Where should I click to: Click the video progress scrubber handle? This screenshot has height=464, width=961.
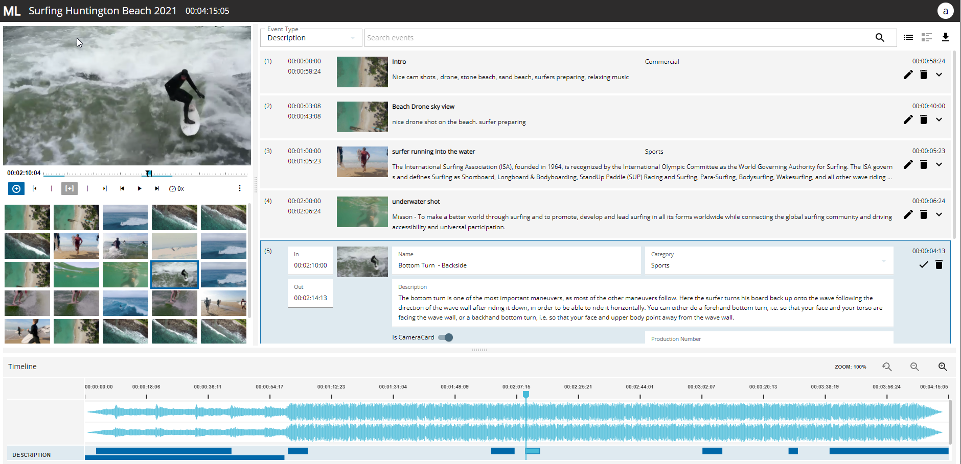[x=148, y=174]
